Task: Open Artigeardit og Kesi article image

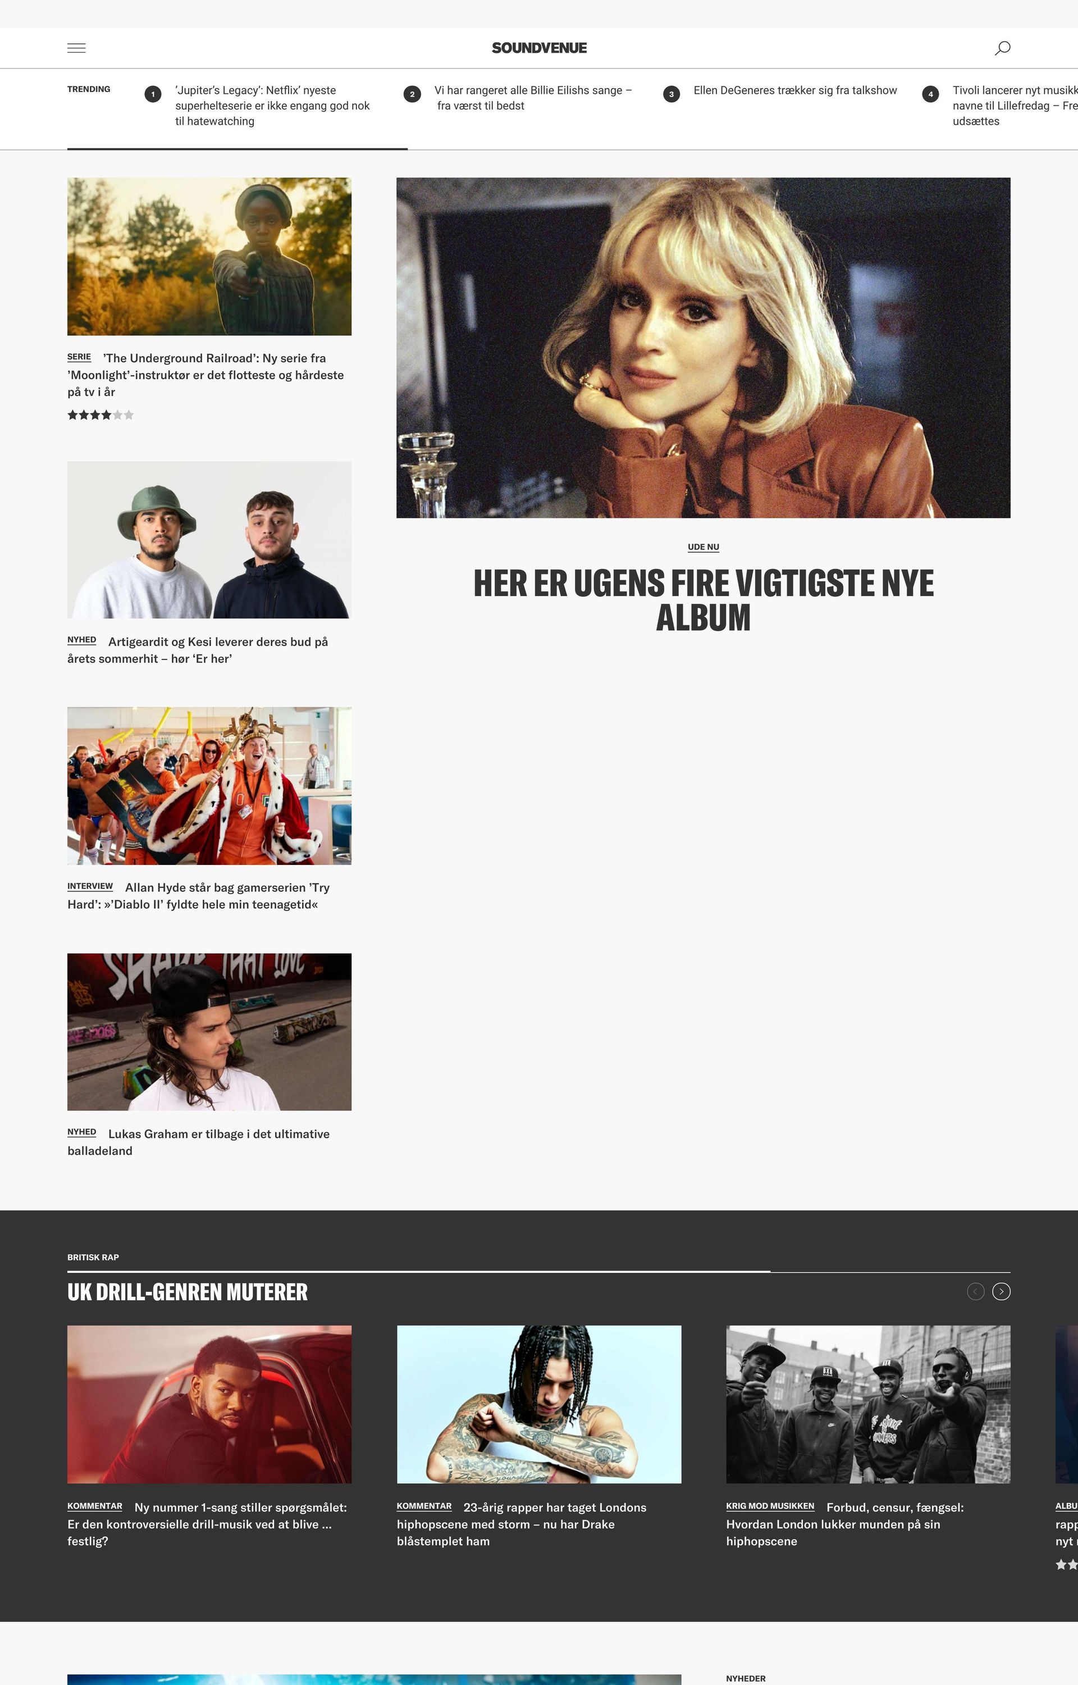Action: 209,540
